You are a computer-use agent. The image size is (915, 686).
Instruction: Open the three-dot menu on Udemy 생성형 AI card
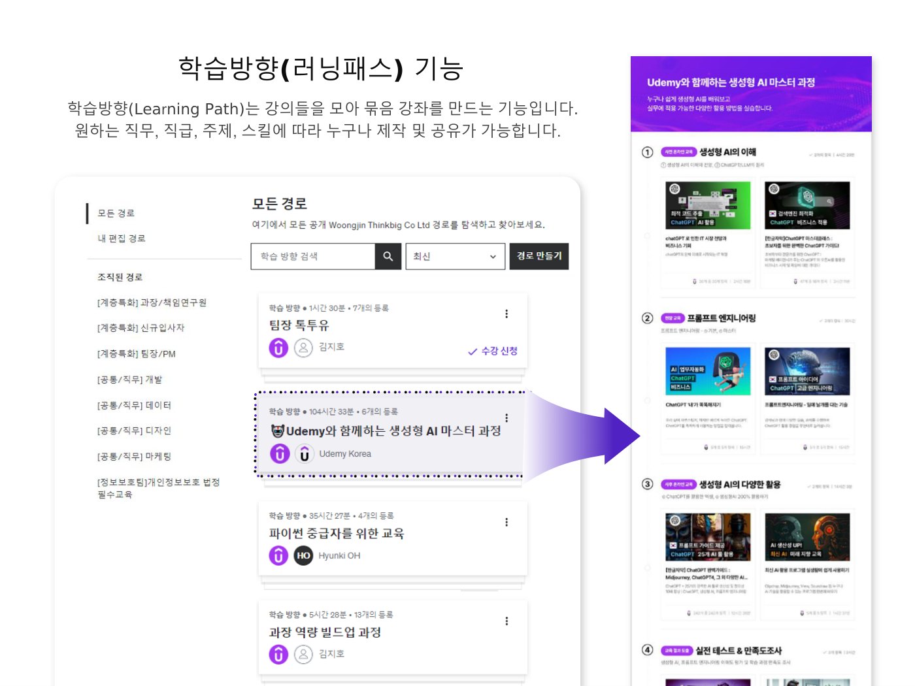click(x=507, y=418)
